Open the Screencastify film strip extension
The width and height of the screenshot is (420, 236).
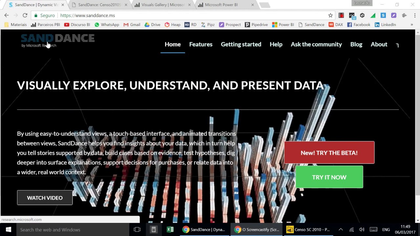pos(341,15)
